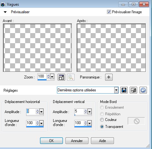152x149 pixels.
Task: Open the horizontal Amplitude slider dropdown
Action: tap(41, 112)
